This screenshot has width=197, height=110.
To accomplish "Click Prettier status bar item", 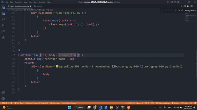I will (x=184, y=103).
